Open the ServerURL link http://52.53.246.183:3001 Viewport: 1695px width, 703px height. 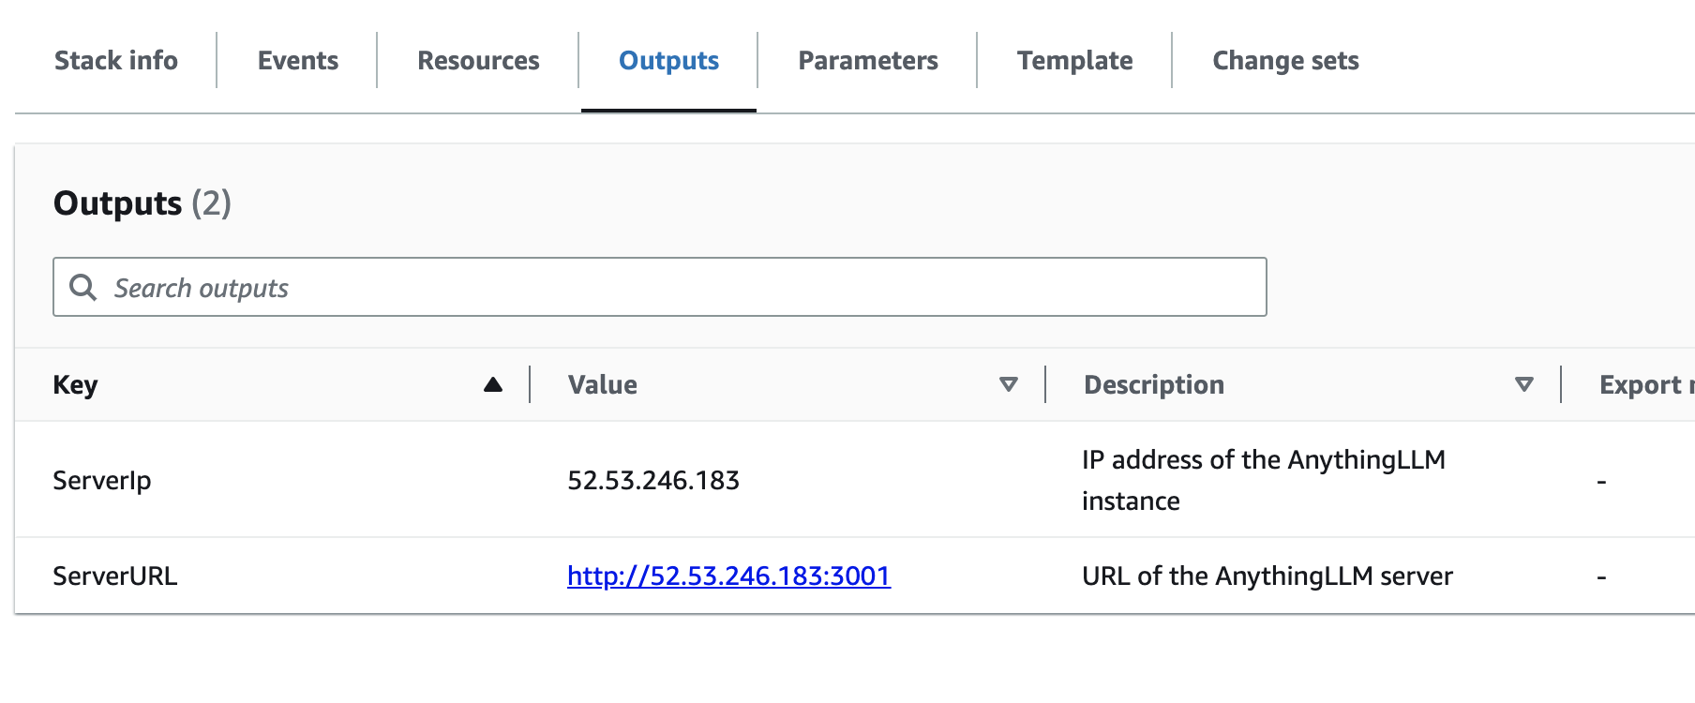(728, 577)
